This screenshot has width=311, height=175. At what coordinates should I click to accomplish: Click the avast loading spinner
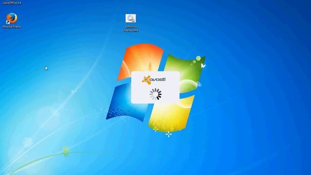(155, 94)
